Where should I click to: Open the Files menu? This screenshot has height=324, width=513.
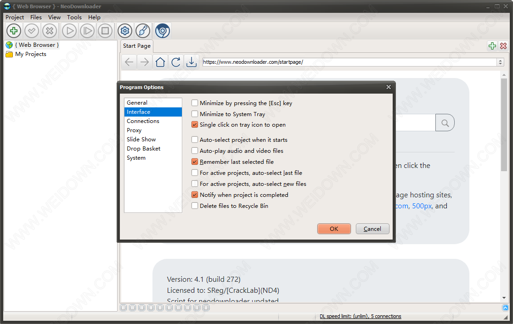36,17
